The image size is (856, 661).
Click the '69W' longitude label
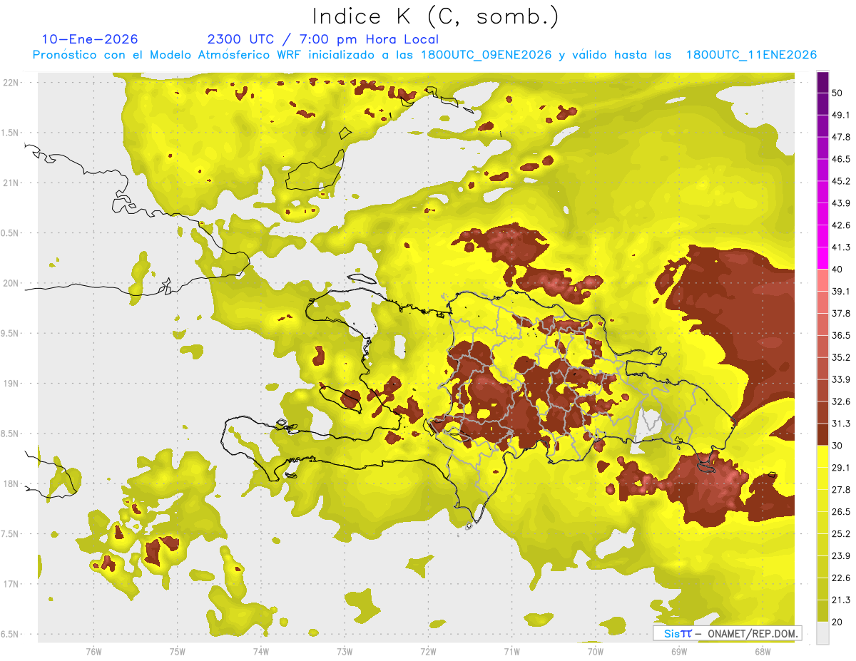tap(678, 651)
